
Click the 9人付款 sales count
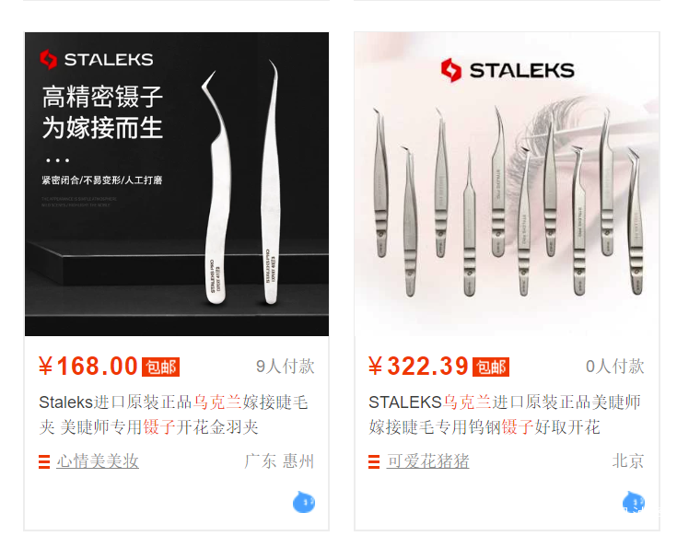[x=285, y=367]
